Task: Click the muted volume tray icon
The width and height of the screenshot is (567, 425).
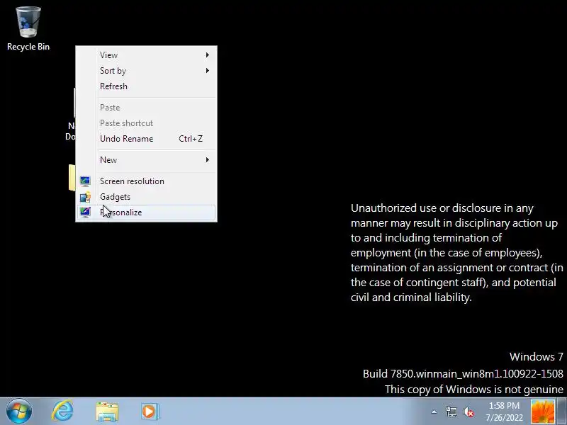Action: [x=468, y=412]
